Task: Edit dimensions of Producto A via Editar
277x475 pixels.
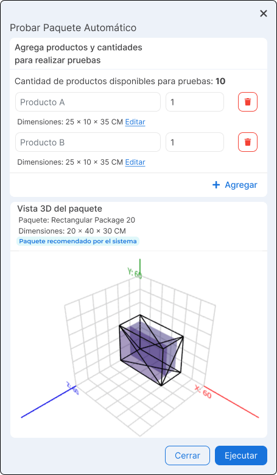Action: 135,122
